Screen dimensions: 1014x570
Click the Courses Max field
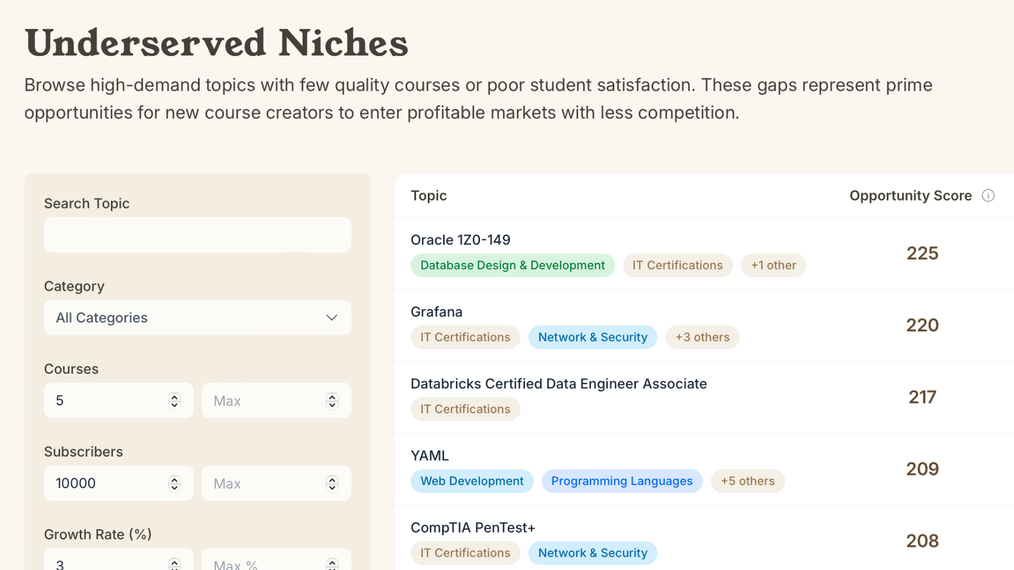tap(276, 401)
